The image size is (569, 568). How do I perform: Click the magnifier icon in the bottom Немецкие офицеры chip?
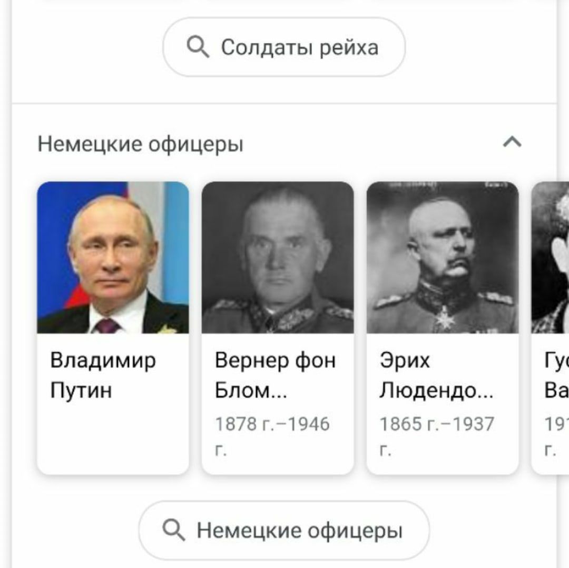(174, 530)
